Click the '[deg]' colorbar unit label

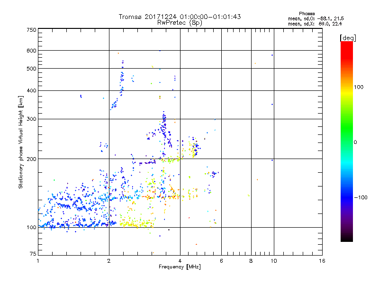tap(348, 38)
